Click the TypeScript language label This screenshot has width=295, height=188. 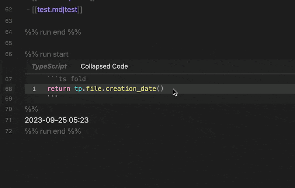click(x=49, y=66)
